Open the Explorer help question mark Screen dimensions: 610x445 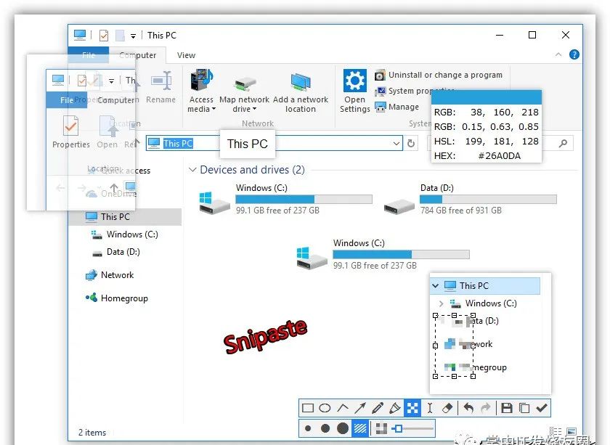[574, 54]
